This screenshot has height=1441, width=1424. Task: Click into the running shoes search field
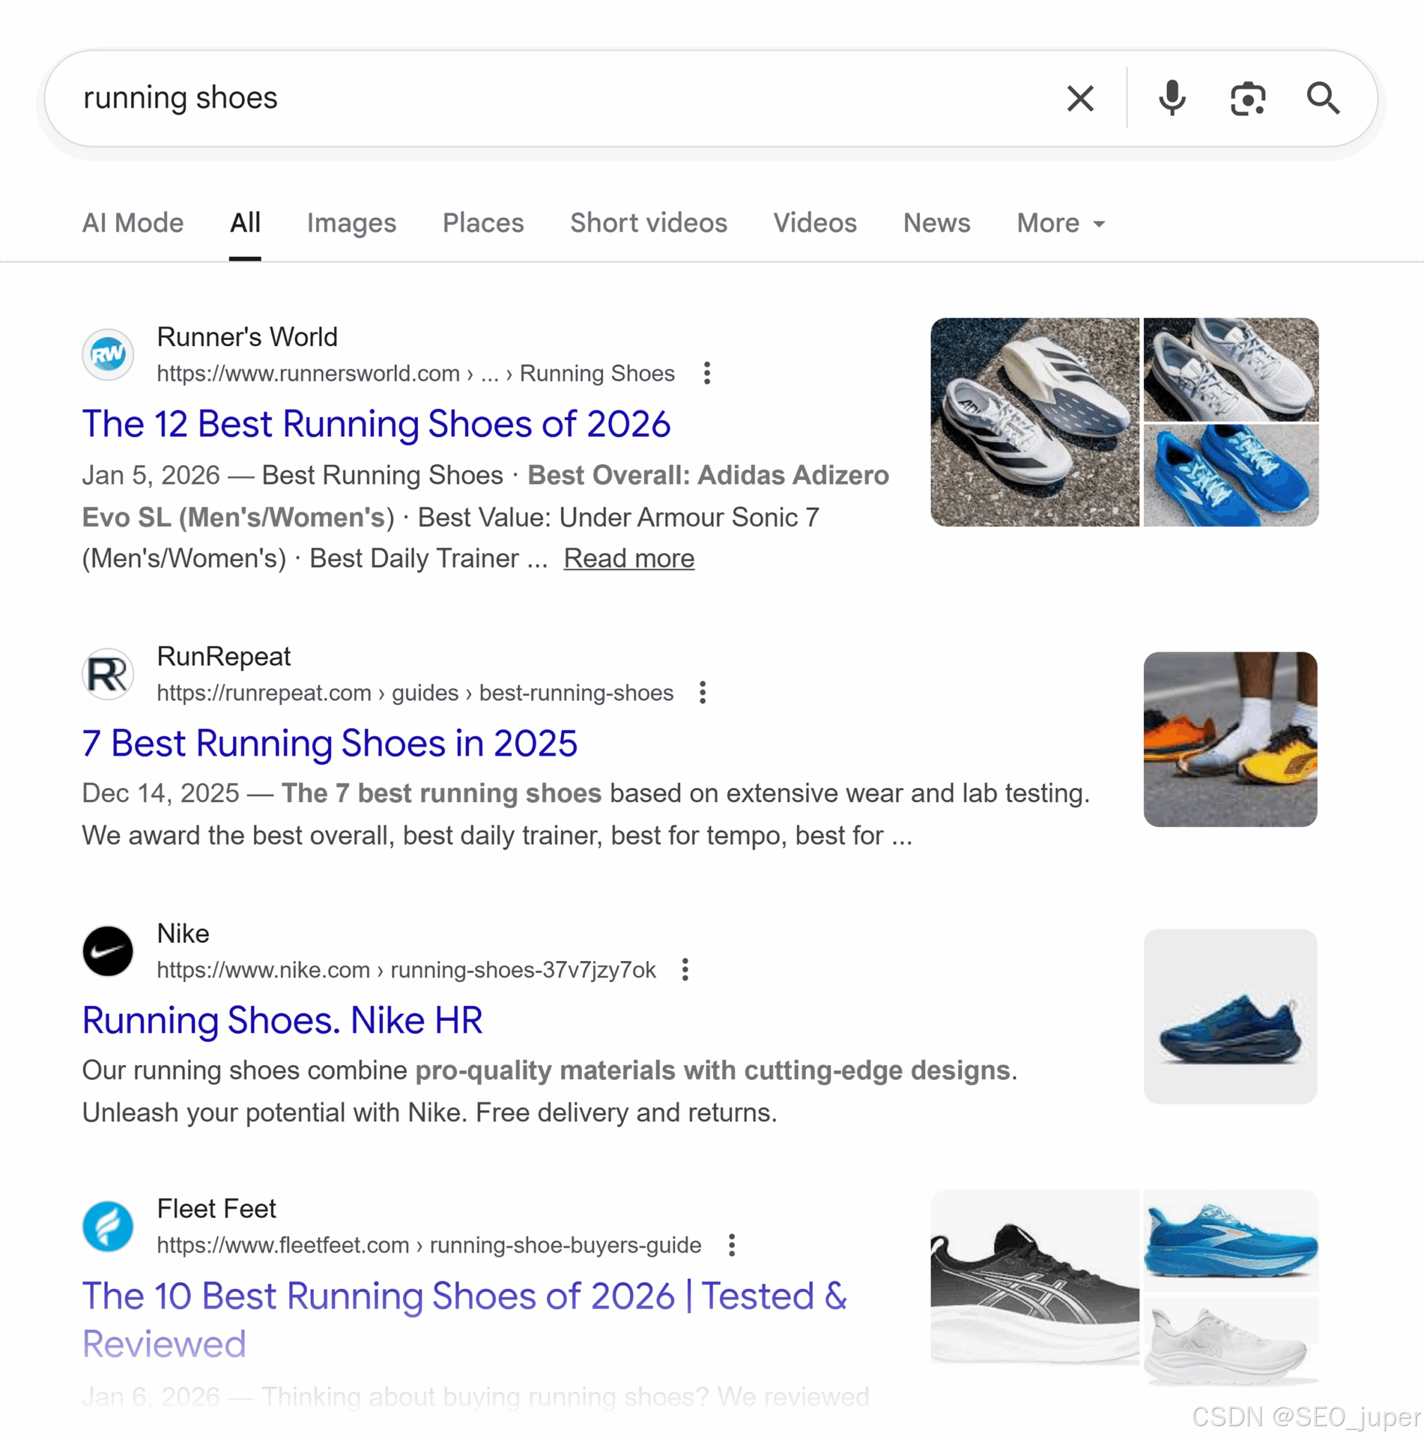(x=522, y=99)
